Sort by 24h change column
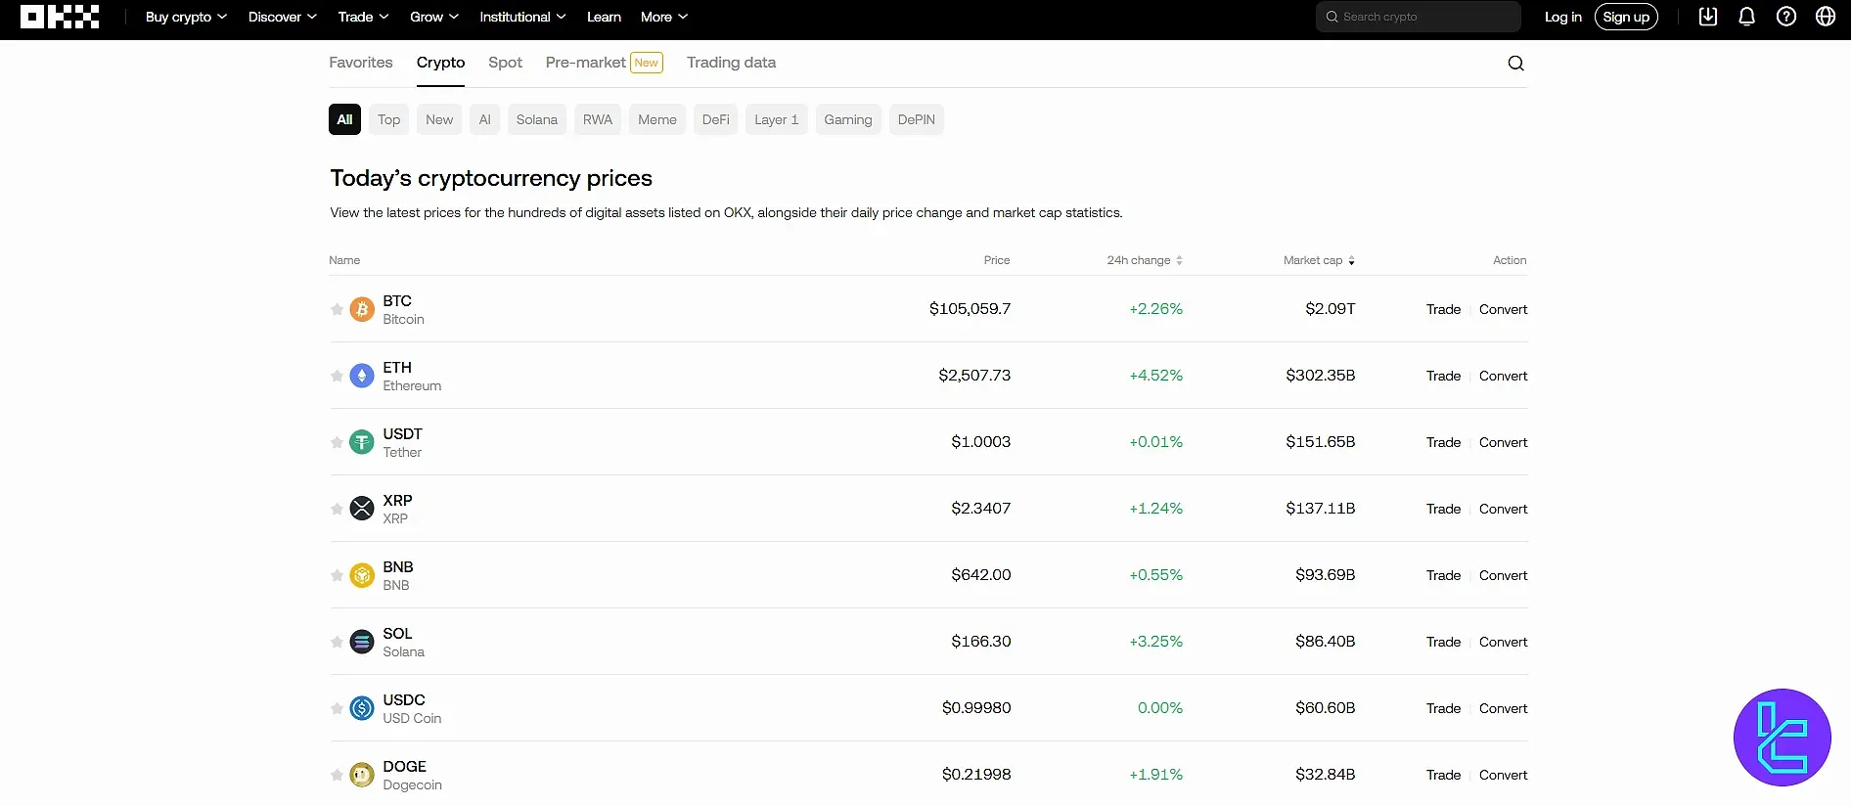 tap(1144, 260)
